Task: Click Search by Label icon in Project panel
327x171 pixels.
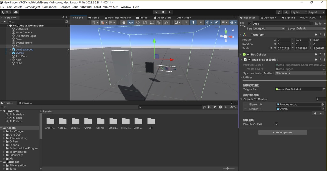Action: click(215, 107)
